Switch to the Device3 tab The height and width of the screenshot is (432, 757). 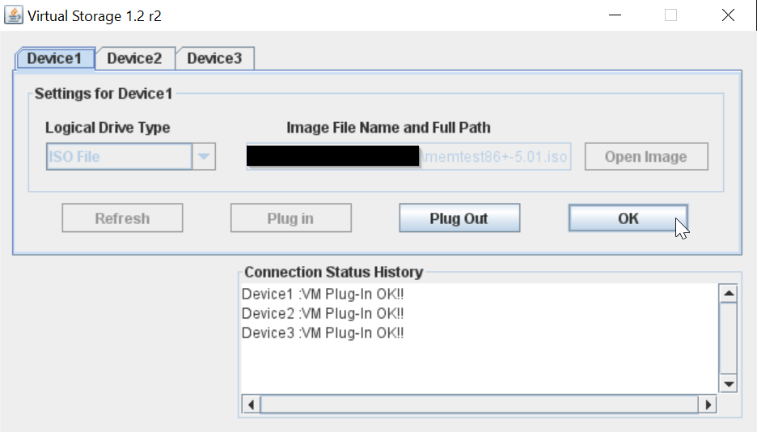(215, 58)
